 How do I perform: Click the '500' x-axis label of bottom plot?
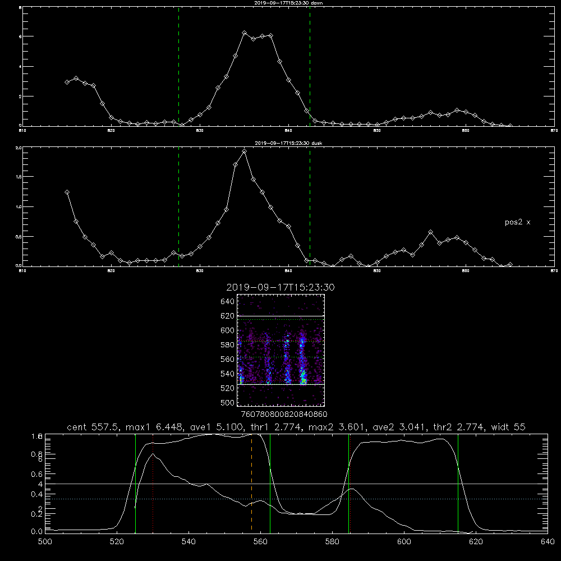click(x=45, y=541)
